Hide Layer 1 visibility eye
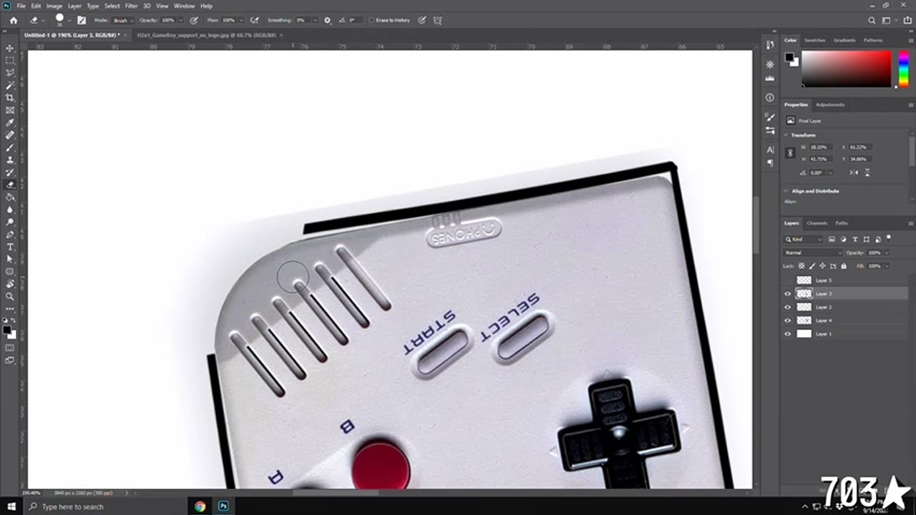The height and width of the screenshot is (515, 916). click(x=788, y=333)
